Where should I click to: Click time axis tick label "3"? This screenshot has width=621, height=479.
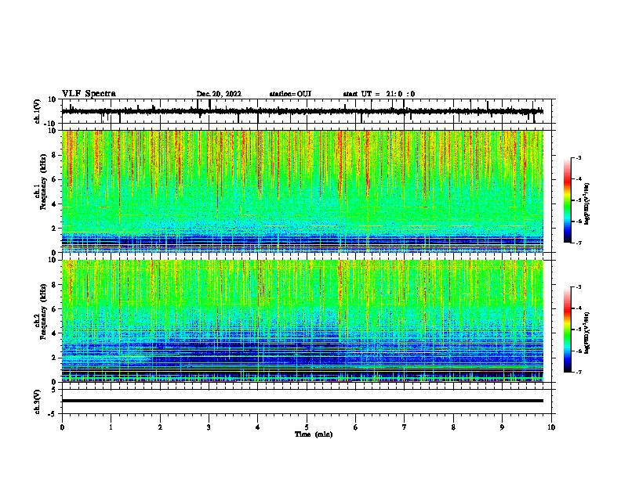(209, 427)
